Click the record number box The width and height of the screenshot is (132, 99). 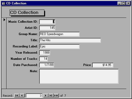(34, 96)
